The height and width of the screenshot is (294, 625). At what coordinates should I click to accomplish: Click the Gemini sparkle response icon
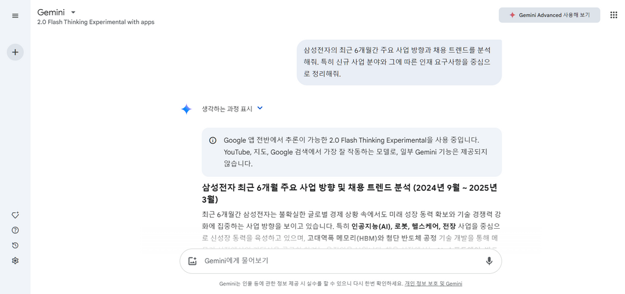click(187, 109)
